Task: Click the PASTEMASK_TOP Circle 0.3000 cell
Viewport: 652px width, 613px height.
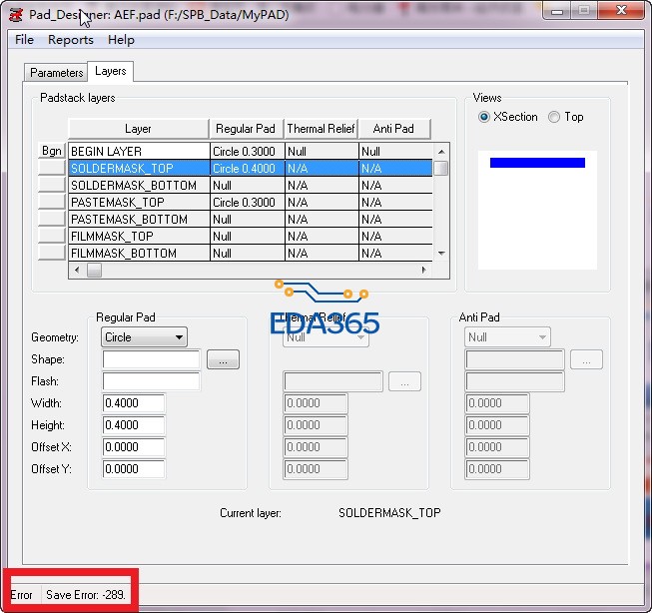Action: coord(247,203)
